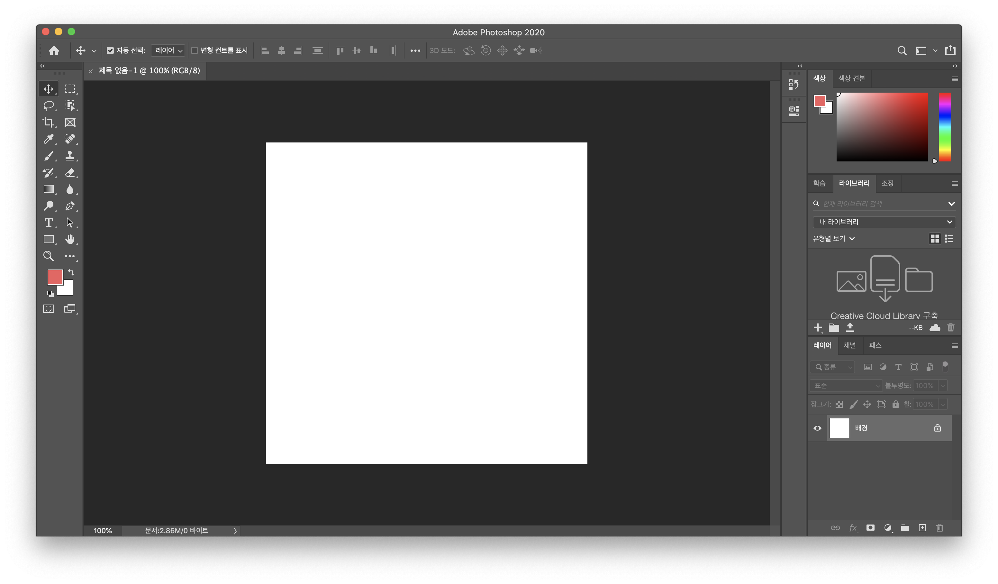Image resolution: width=998 pixels, height=584 pixels.
Task: Switch to the 채널 tab
Action: 849,345
